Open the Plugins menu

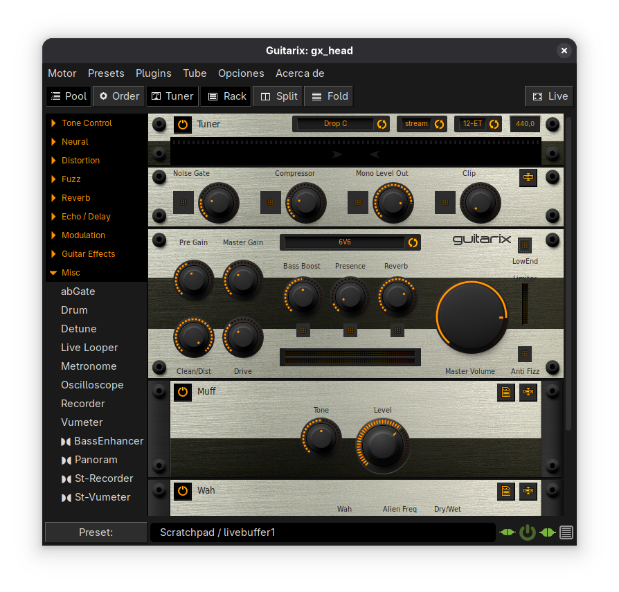(154, 73)
